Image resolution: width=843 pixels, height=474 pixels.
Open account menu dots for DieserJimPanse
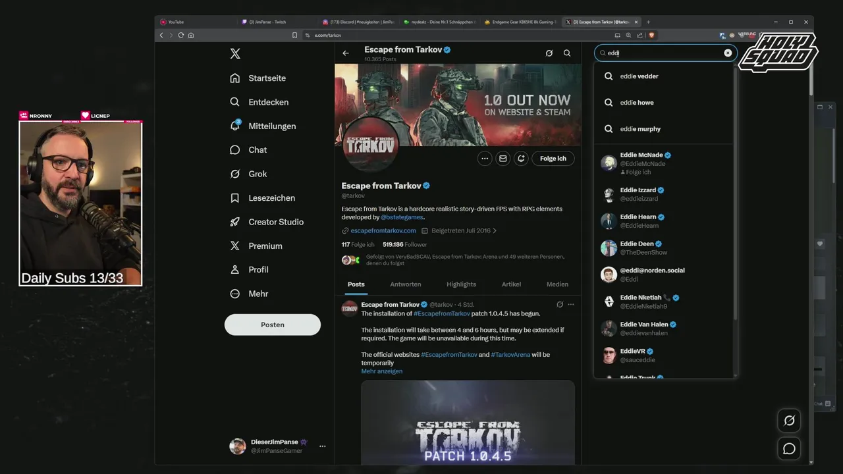point(322,446)
